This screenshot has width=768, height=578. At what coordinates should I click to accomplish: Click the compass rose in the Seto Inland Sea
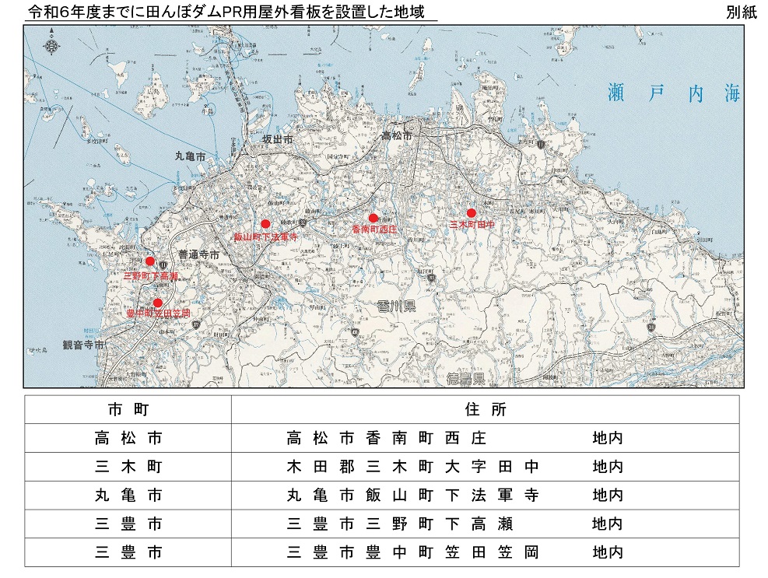51,45
